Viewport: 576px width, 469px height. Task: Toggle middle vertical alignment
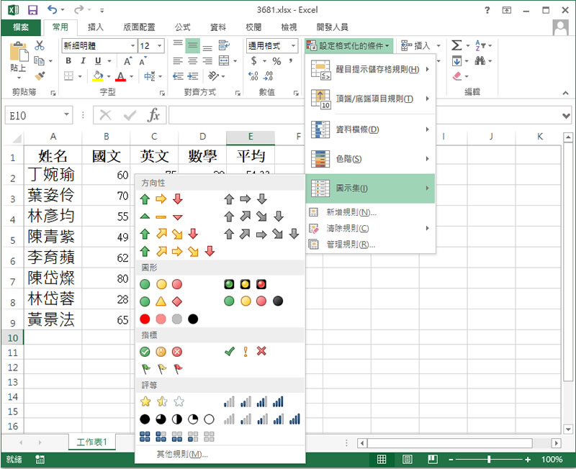[192, 45]
